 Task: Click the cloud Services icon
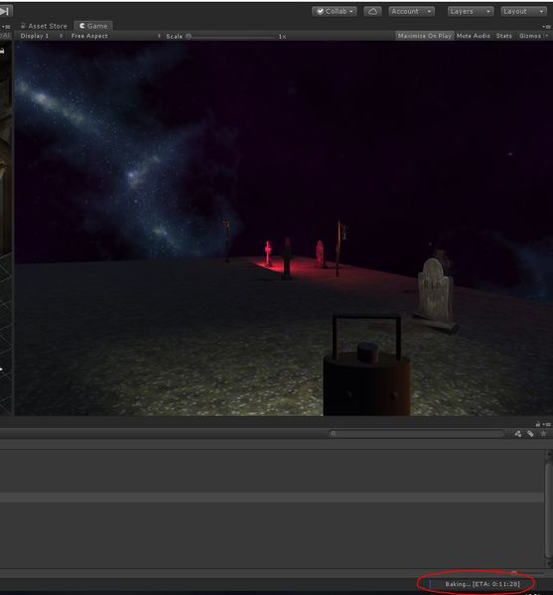pyautogui.click(x=372, y=11)
